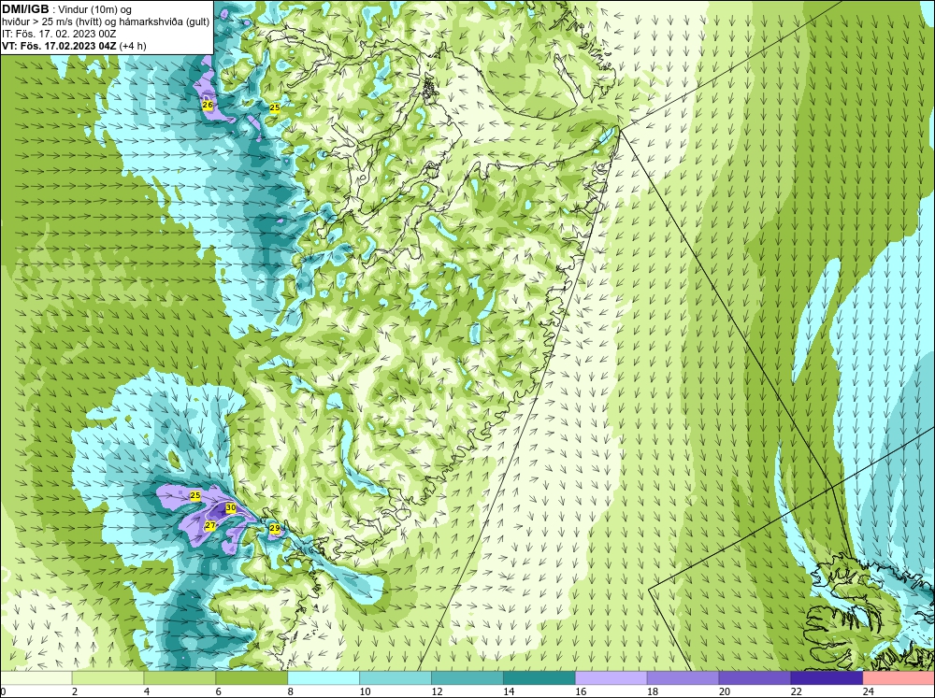Click the legend scale number 16
Screen dimensions: 935x698
581,691
